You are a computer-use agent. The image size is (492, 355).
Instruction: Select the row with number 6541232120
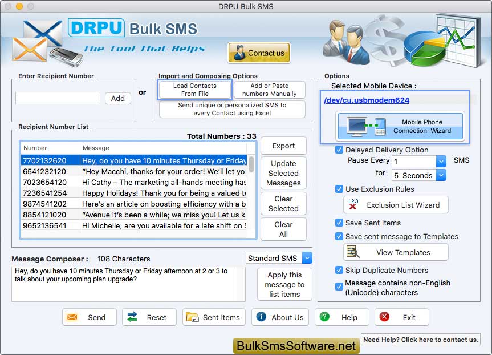(x=134, y=171)
